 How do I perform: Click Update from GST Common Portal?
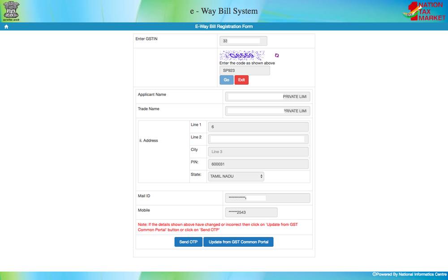click(238, 241)
